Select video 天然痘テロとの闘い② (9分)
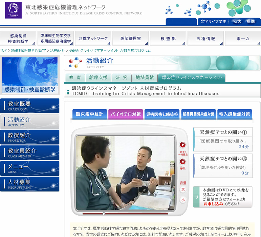The image size is (261, 237). pos(223,165)
